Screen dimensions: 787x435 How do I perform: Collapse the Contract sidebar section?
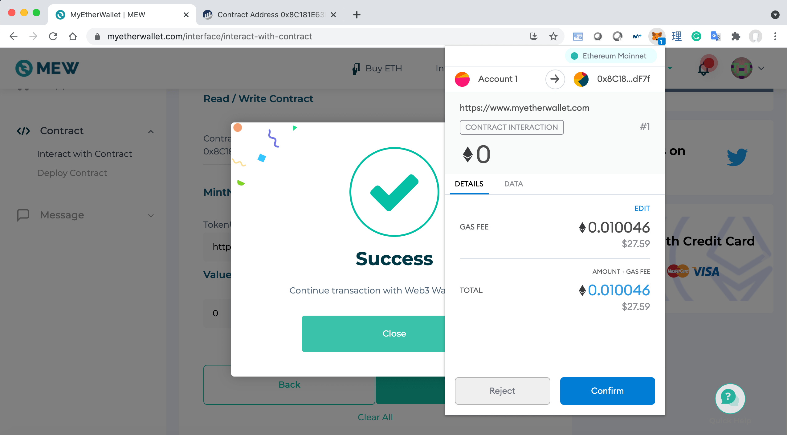(151, 132)
